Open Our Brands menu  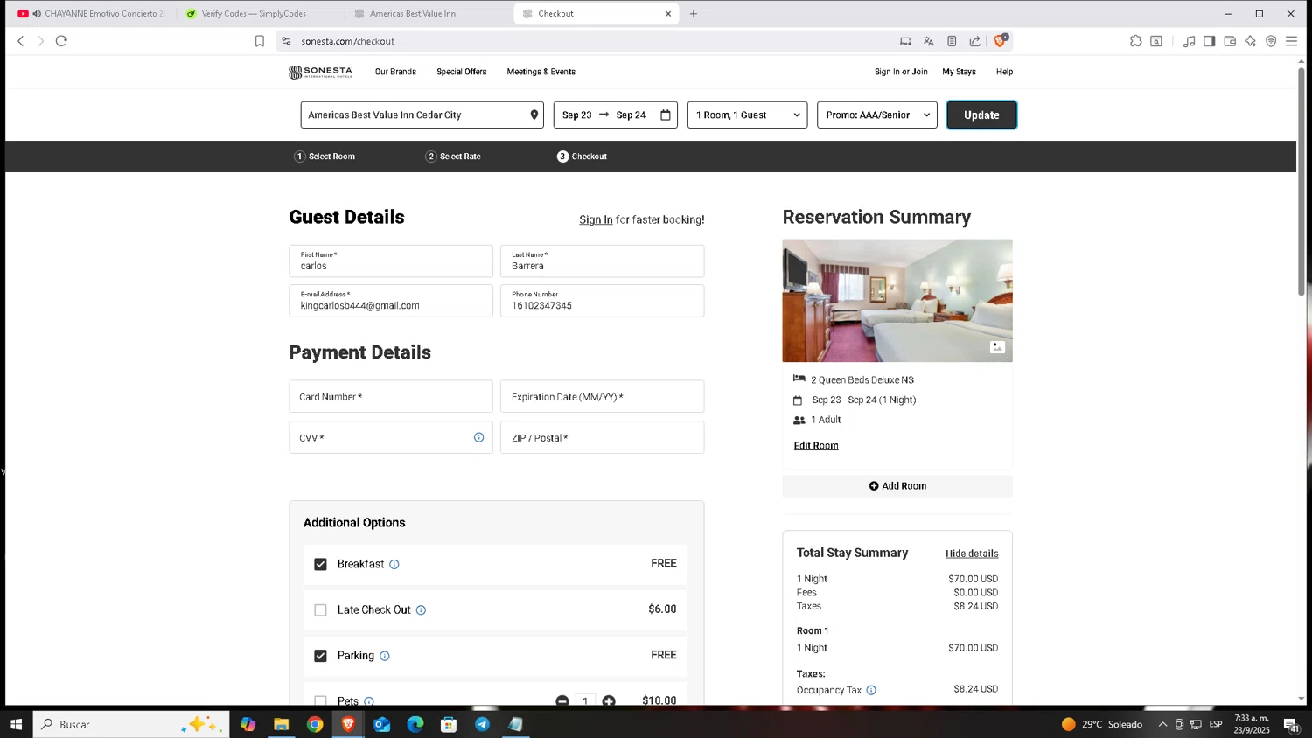click(395, 72)
